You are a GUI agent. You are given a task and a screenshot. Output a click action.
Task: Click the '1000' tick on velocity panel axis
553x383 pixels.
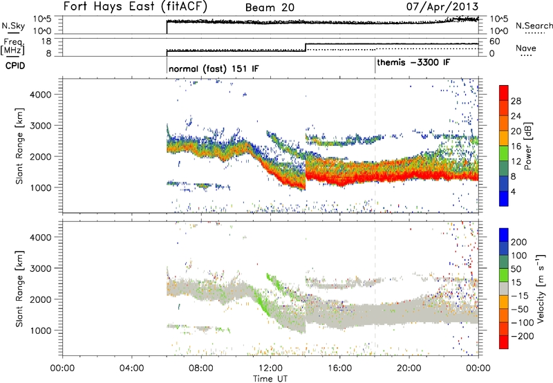coord(41,330)
